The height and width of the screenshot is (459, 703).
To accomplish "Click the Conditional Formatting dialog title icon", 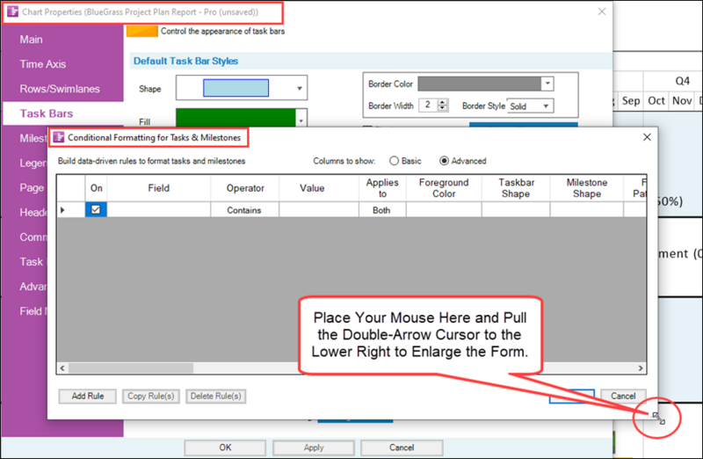I will 59,137.
